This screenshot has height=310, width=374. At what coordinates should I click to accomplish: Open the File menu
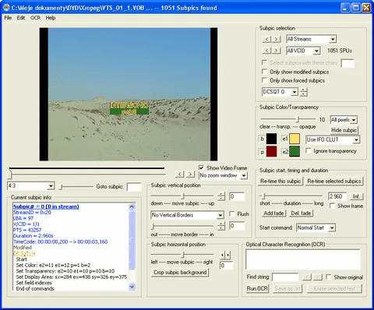point(8,18)
